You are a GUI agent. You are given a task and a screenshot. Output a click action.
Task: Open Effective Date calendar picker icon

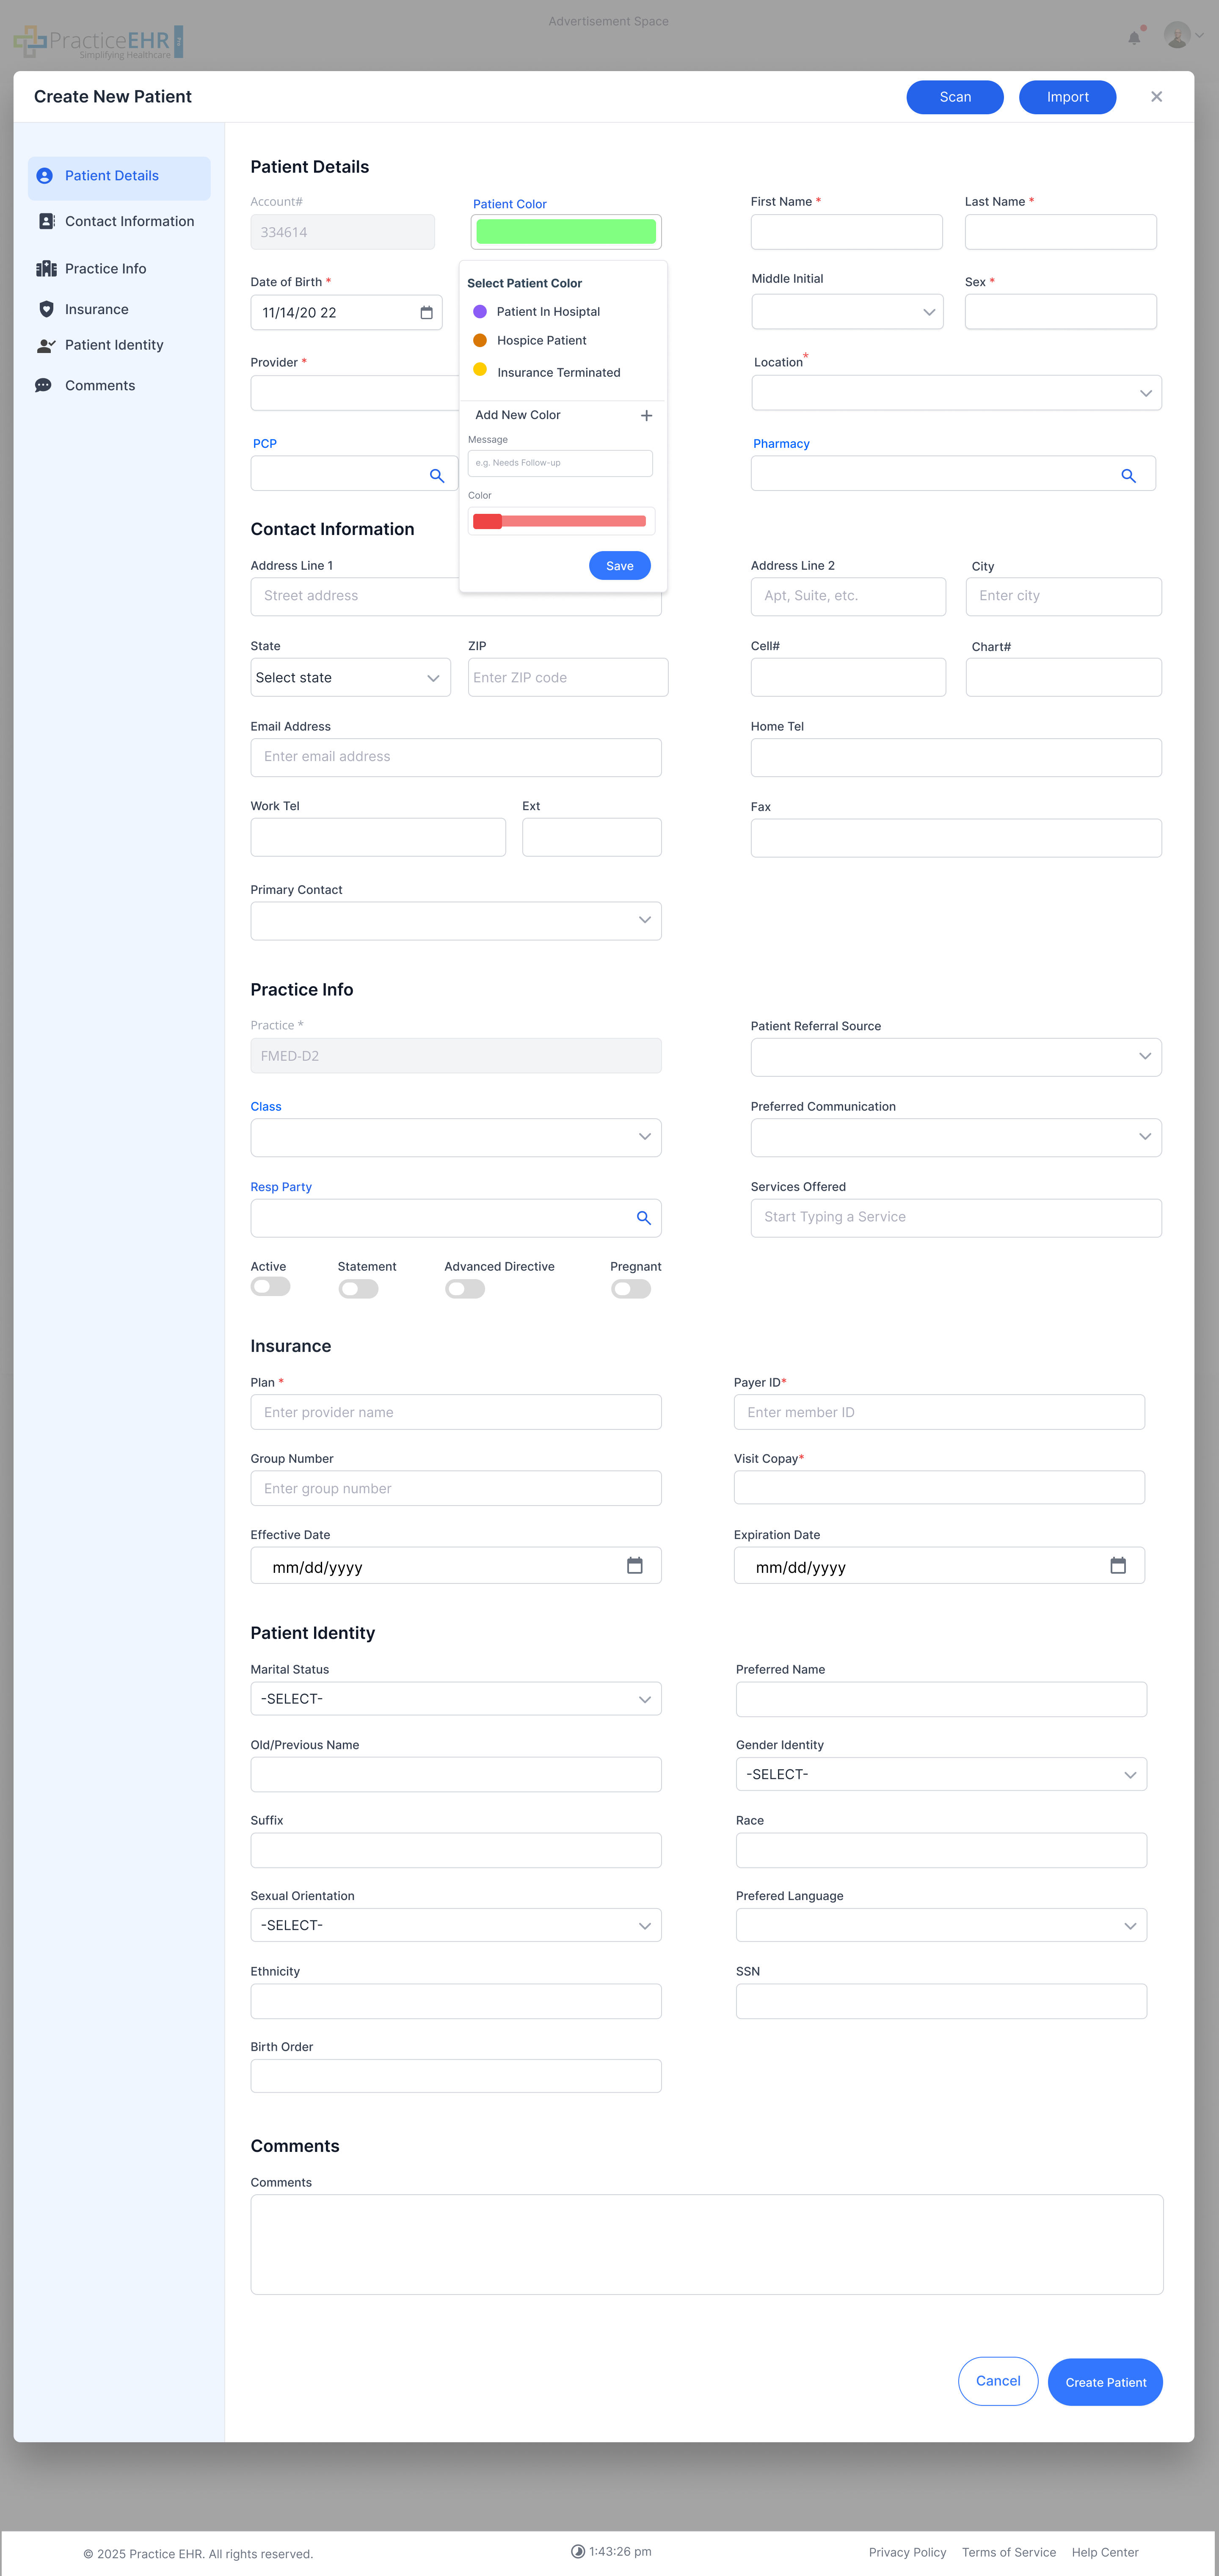coord(634,1565)
